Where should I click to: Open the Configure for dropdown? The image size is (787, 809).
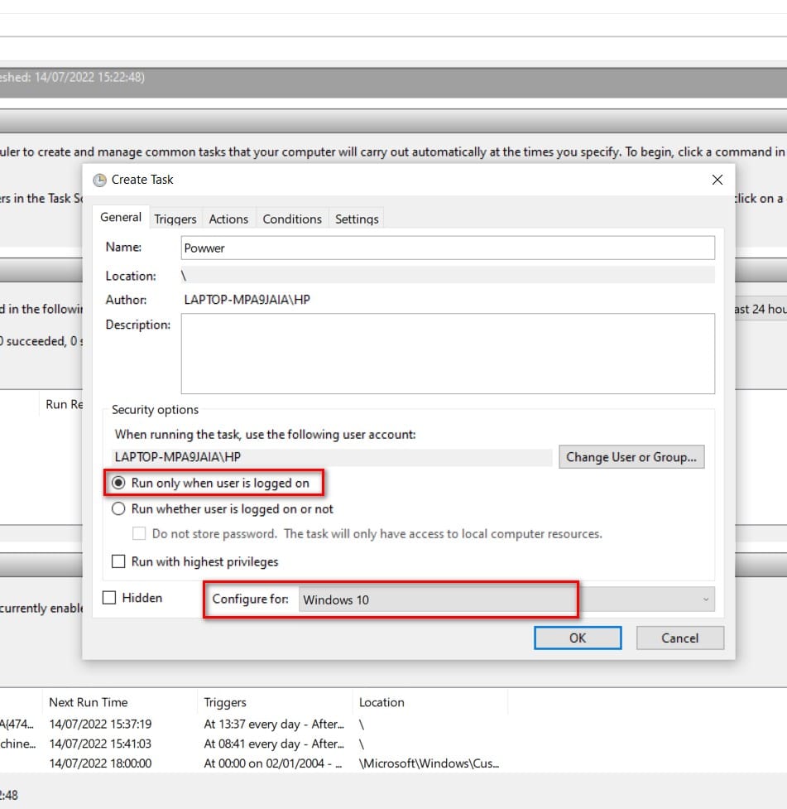click(x=506, y=600)
